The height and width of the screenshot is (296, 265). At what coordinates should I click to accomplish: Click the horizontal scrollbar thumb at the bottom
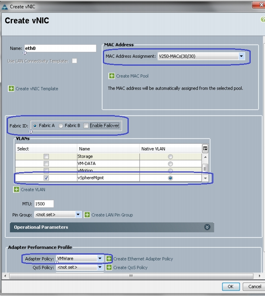(131, 276)
